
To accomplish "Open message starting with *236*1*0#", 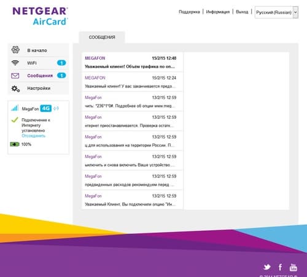I will pyautogui.click(x=133, y=102).
